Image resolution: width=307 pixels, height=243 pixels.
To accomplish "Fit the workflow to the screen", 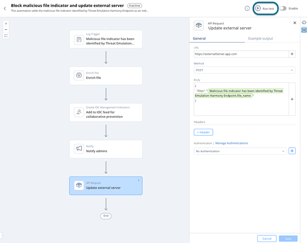I will point(6,36).
